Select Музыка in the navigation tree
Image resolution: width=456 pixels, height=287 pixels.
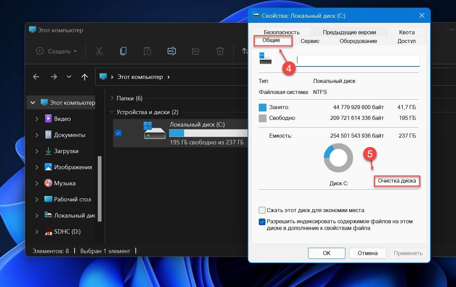(65, 183)
